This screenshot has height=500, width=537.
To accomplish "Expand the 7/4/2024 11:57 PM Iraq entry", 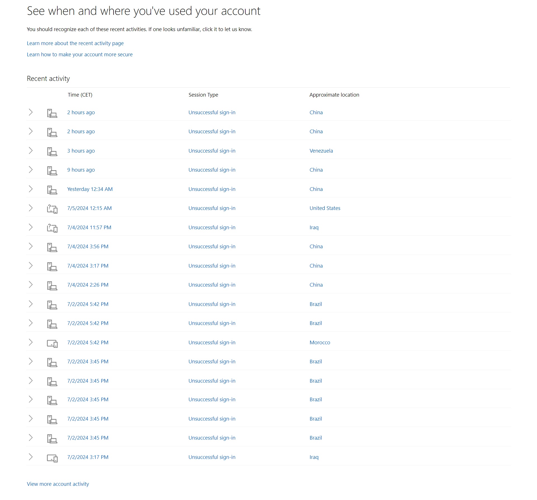I will click(x=31, y=227).
